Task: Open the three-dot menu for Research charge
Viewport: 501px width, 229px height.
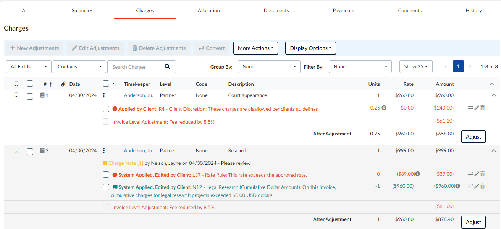Action: [104, 150]
